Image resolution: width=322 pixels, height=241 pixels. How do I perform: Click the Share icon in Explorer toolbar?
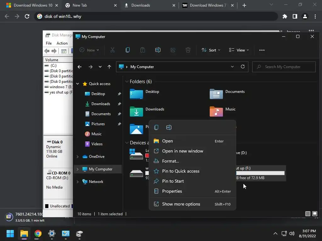tap(173, 50)
